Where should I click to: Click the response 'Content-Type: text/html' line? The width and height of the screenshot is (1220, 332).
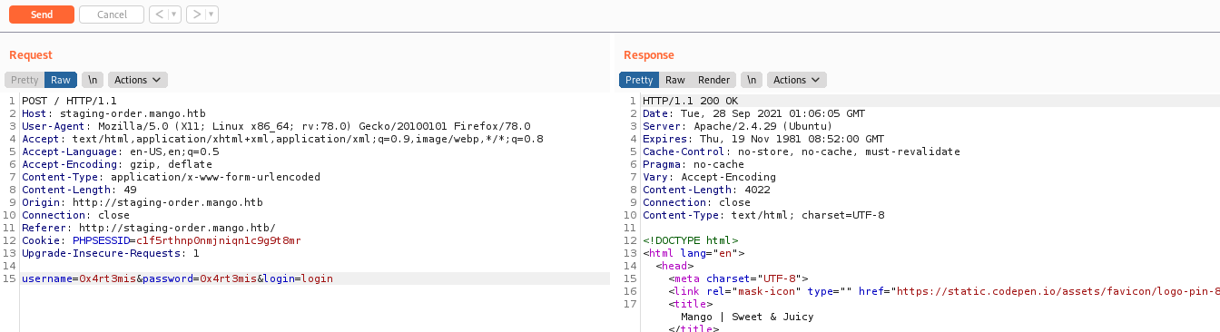pyautogui.click(x=763, y=215)
